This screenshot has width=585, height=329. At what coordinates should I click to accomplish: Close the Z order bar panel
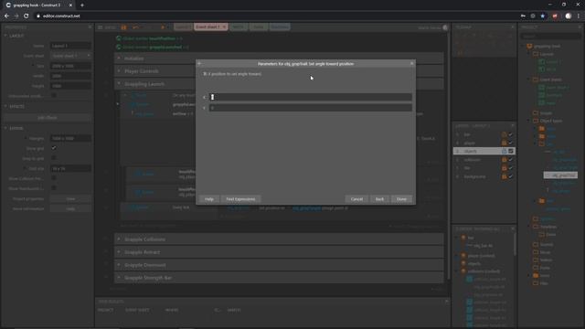pyautogui.click(x=513, y=229)
